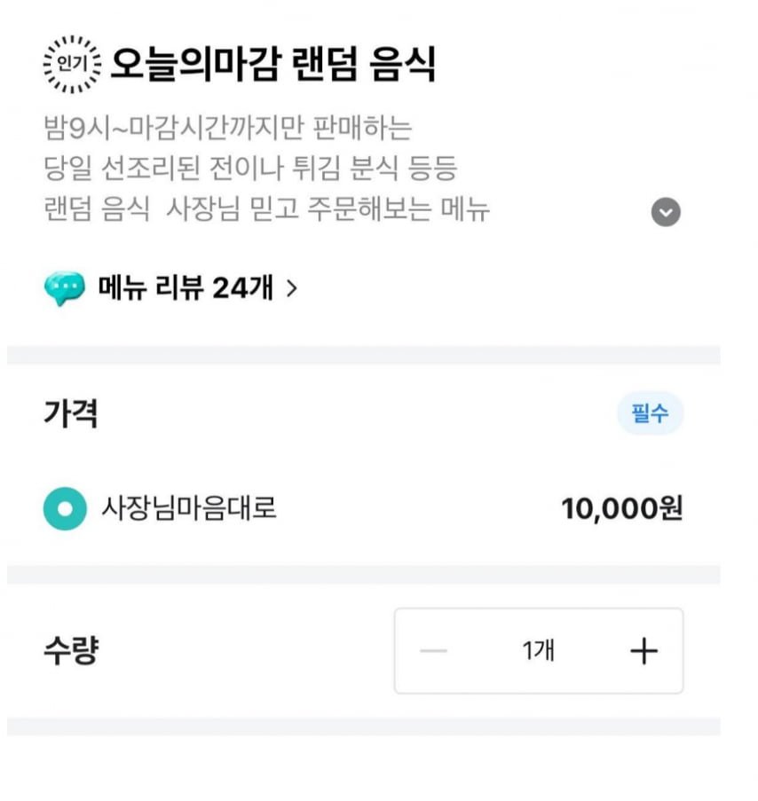Click the description line starting with 당일 선조리된
Viewport: 758px width, 801px height.
coord(250,169)
